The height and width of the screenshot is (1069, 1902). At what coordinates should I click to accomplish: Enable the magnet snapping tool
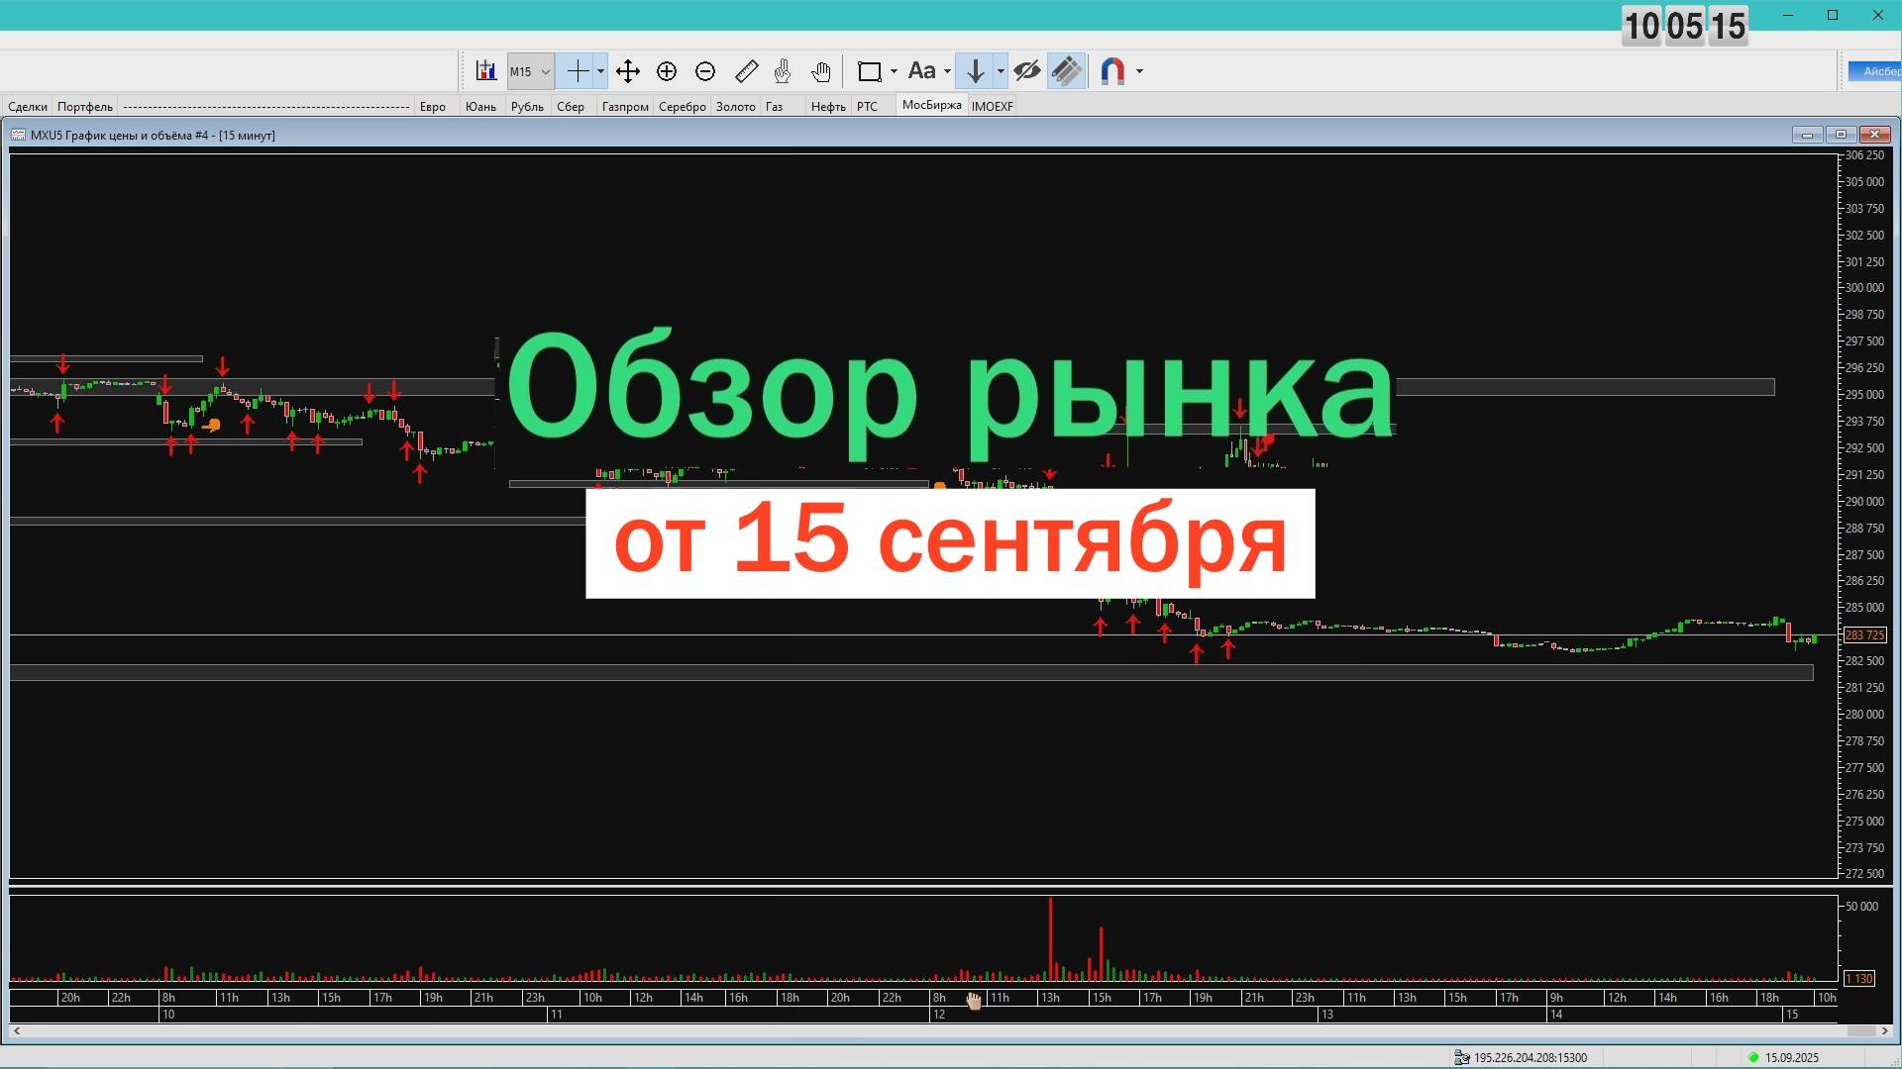1111,70
